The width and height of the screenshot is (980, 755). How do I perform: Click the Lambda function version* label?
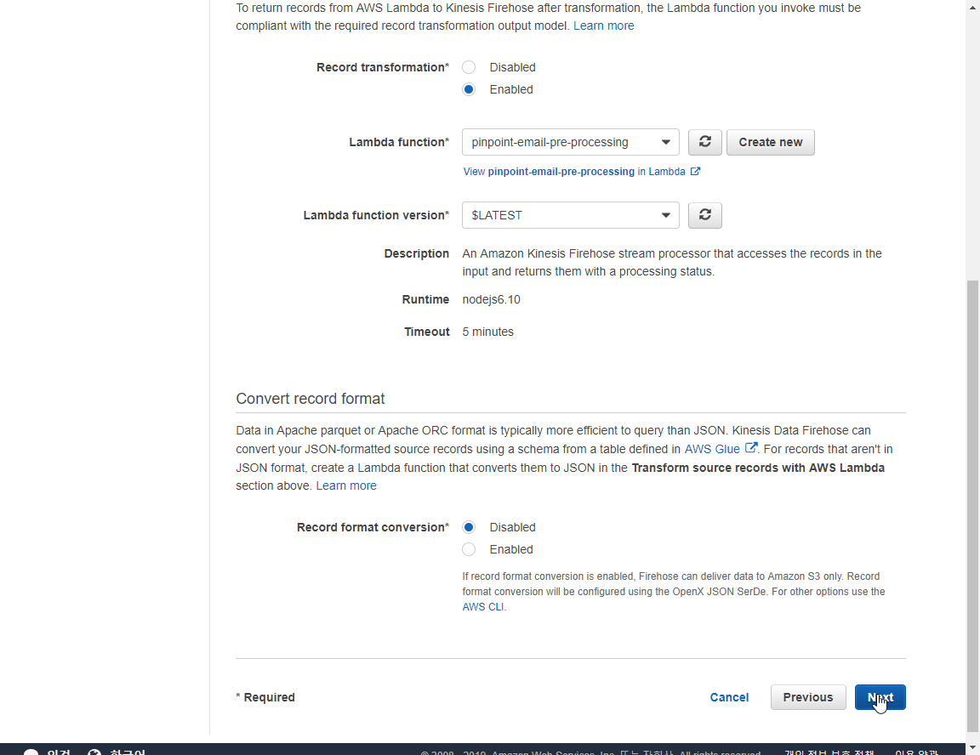(376, 215)
